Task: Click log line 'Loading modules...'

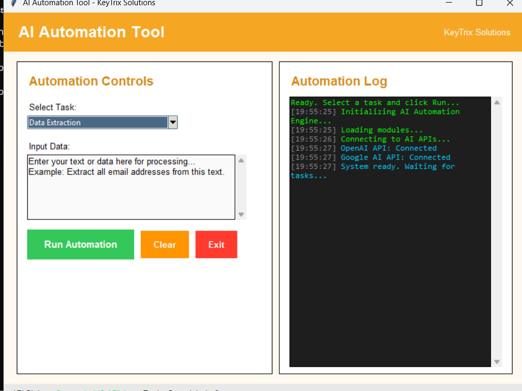Action: point(382,130)
